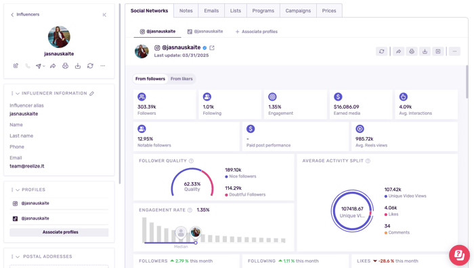Screen dimensions: 474x268
Task: Select the From followers toggle
Action: point(150,79)
